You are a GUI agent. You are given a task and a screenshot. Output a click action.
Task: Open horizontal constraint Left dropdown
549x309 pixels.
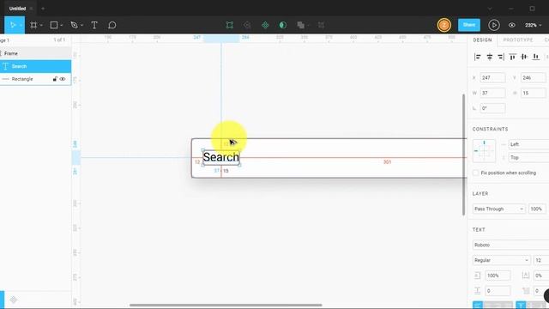coord(528,144)
